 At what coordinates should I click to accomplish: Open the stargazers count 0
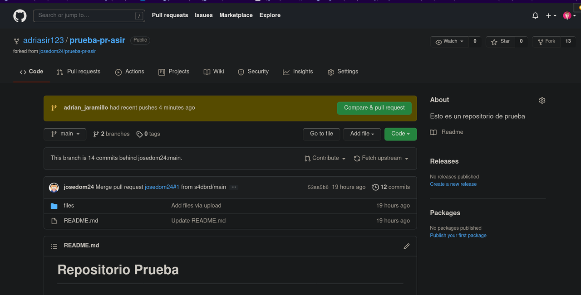[521, 42]
